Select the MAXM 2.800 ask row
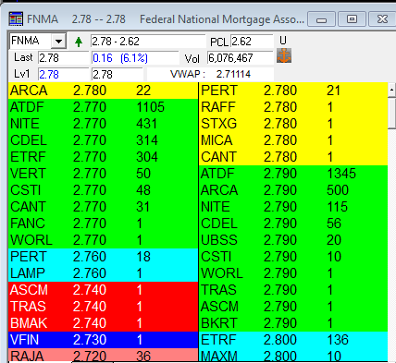396x363 pixels. (293, 355)
